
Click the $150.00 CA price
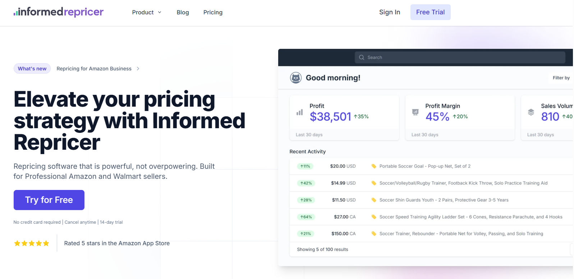[x=344, y=234]
